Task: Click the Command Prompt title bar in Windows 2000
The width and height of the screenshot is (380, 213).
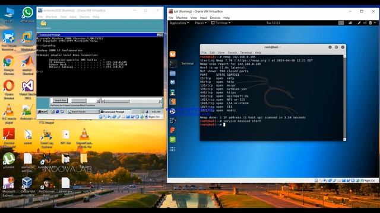Action: tap(100, 35)
